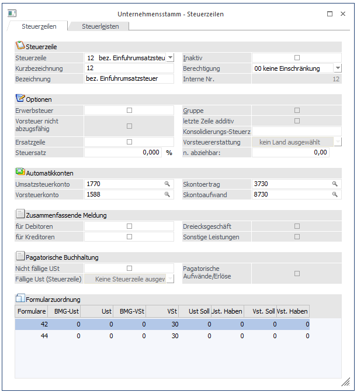Click the Steuerzeile section icon
The height and width of the screenshot is (392, 357).
[x=20, y=46]
